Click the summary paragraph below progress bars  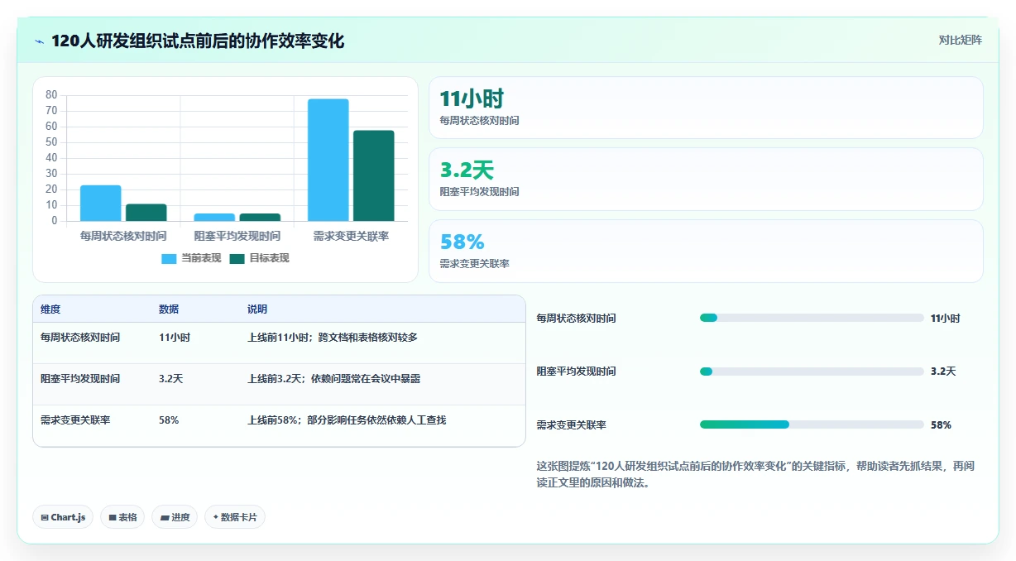(755, 474)
